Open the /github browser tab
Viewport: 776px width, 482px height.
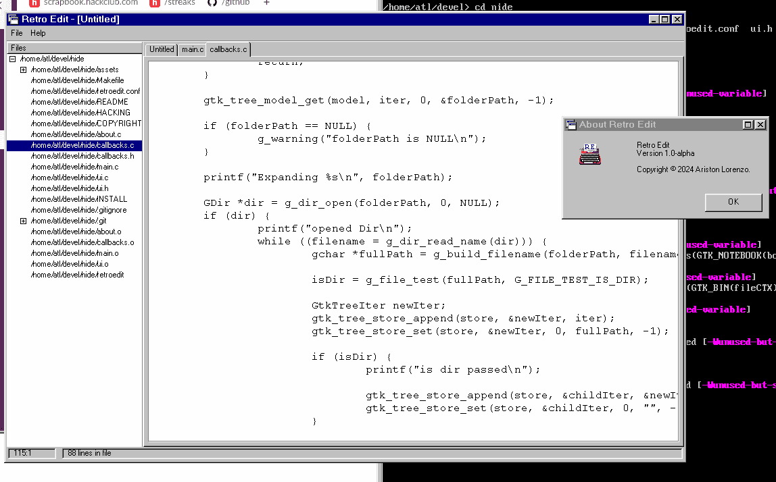(x=228, y=3)
